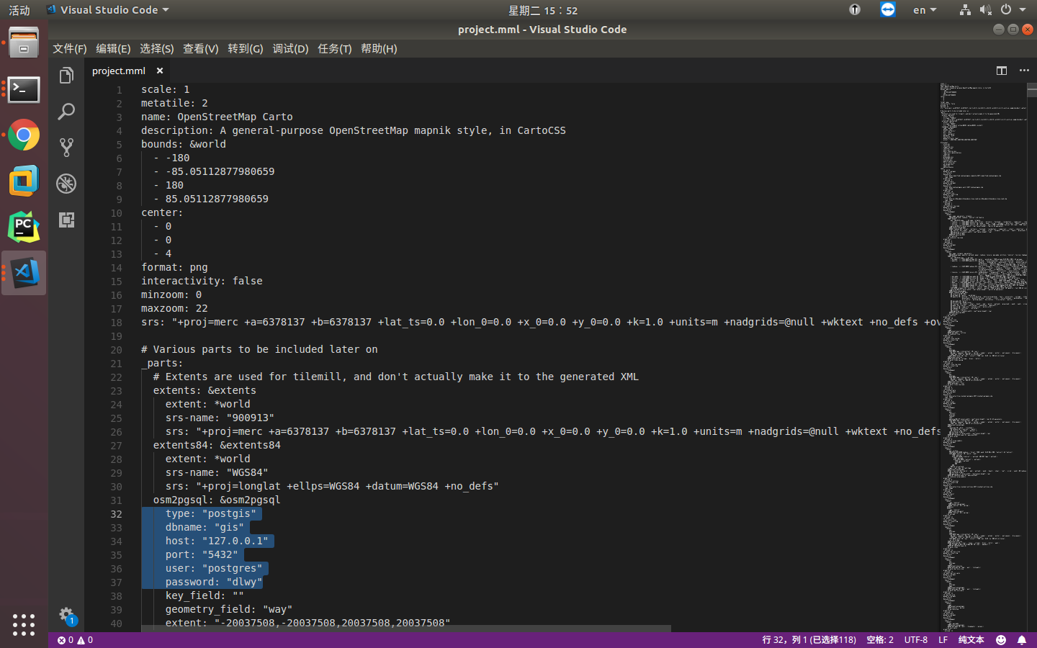Open volume control in system tray
The height and width of the screenshot is (648, 1037).
click(x=986, y=9)
